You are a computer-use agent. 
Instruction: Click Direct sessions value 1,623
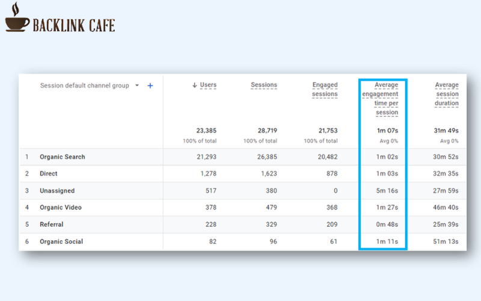tap(269, 173)
